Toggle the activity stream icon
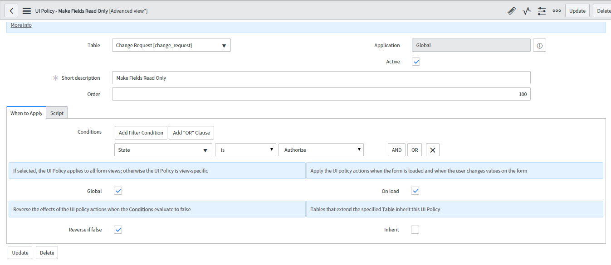Viewport: 611px width, 265px height. click(x=526, y=10)
